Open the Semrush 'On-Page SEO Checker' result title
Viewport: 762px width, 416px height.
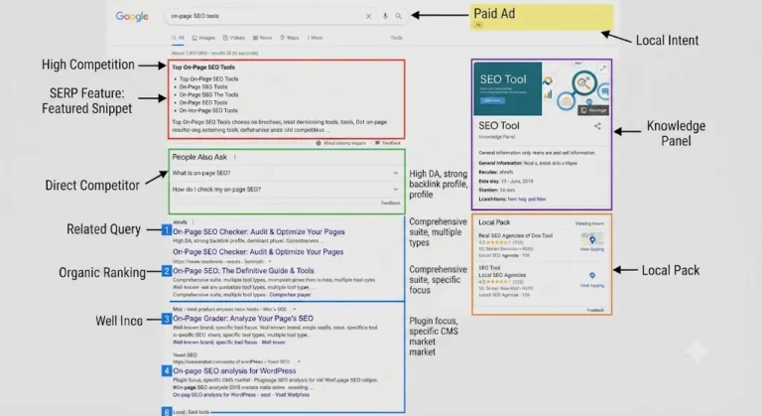[x=258, y=252]
